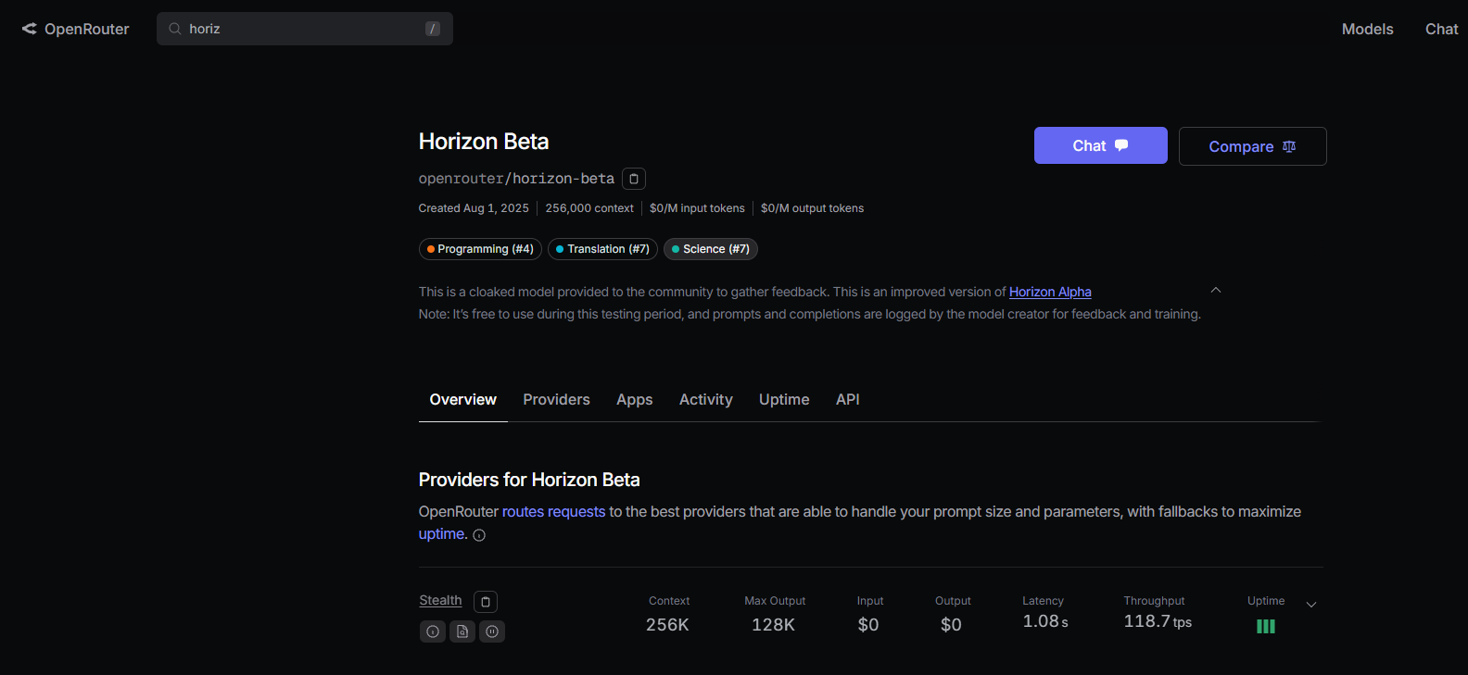This screenshot has height=675, width=1468.
Task: Open the "routes requests" link
Action: [x=553, y=511]
